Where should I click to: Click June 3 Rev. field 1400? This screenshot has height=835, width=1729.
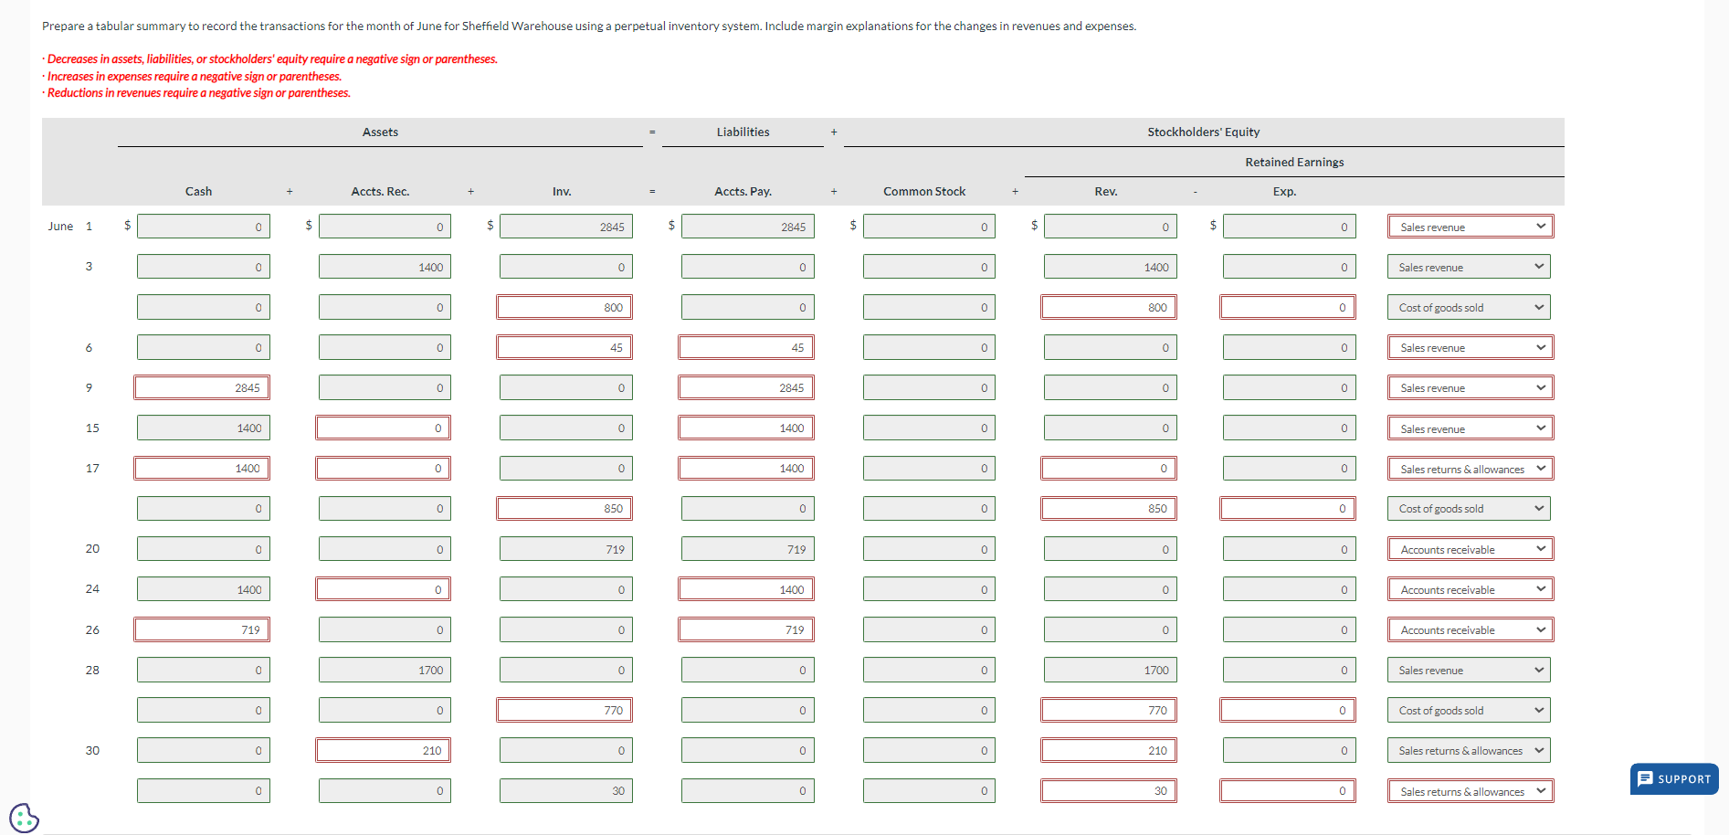[1111, 267]
